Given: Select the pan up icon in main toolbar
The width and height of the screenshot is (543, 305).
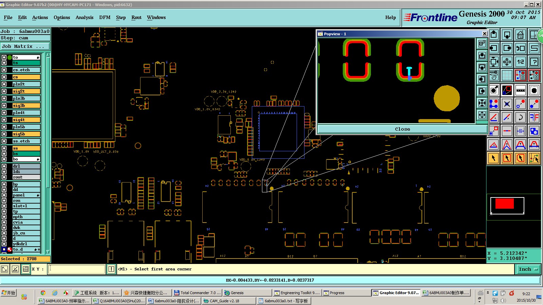Looking at the screenshot, I should (x=494, y=35).
